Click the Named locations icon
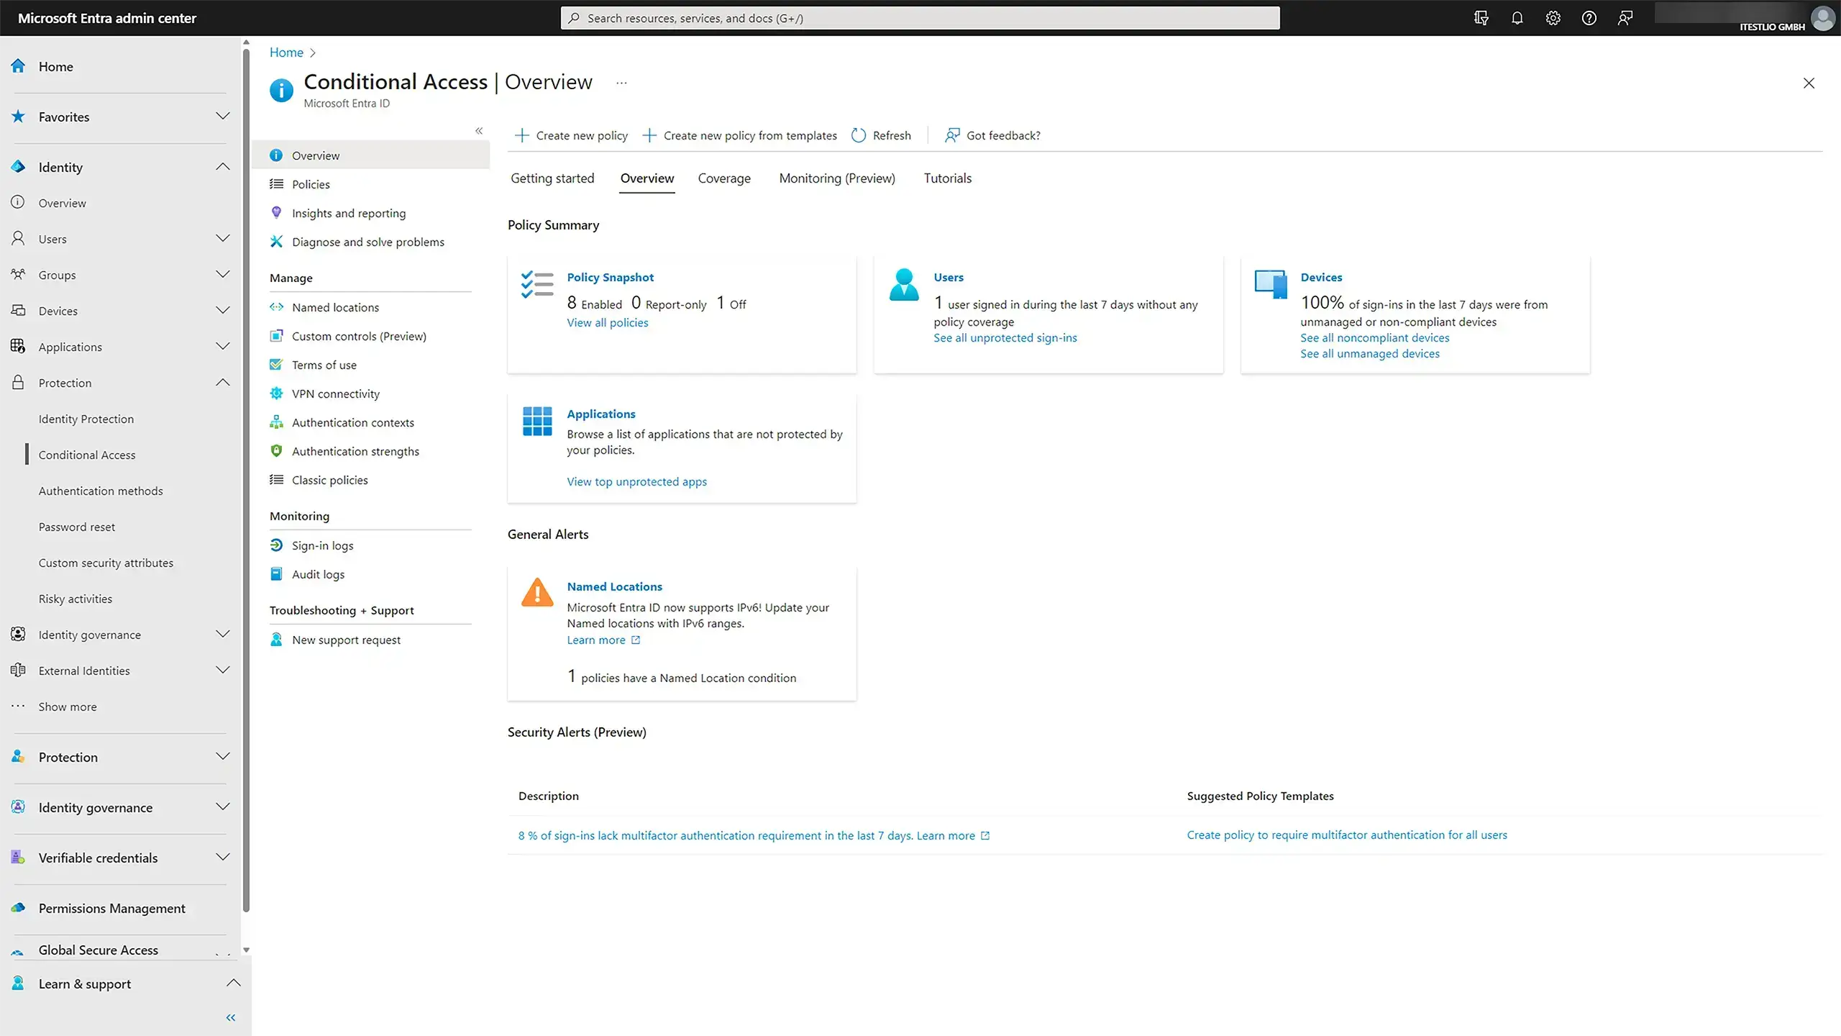 click(x=276, y=307)
